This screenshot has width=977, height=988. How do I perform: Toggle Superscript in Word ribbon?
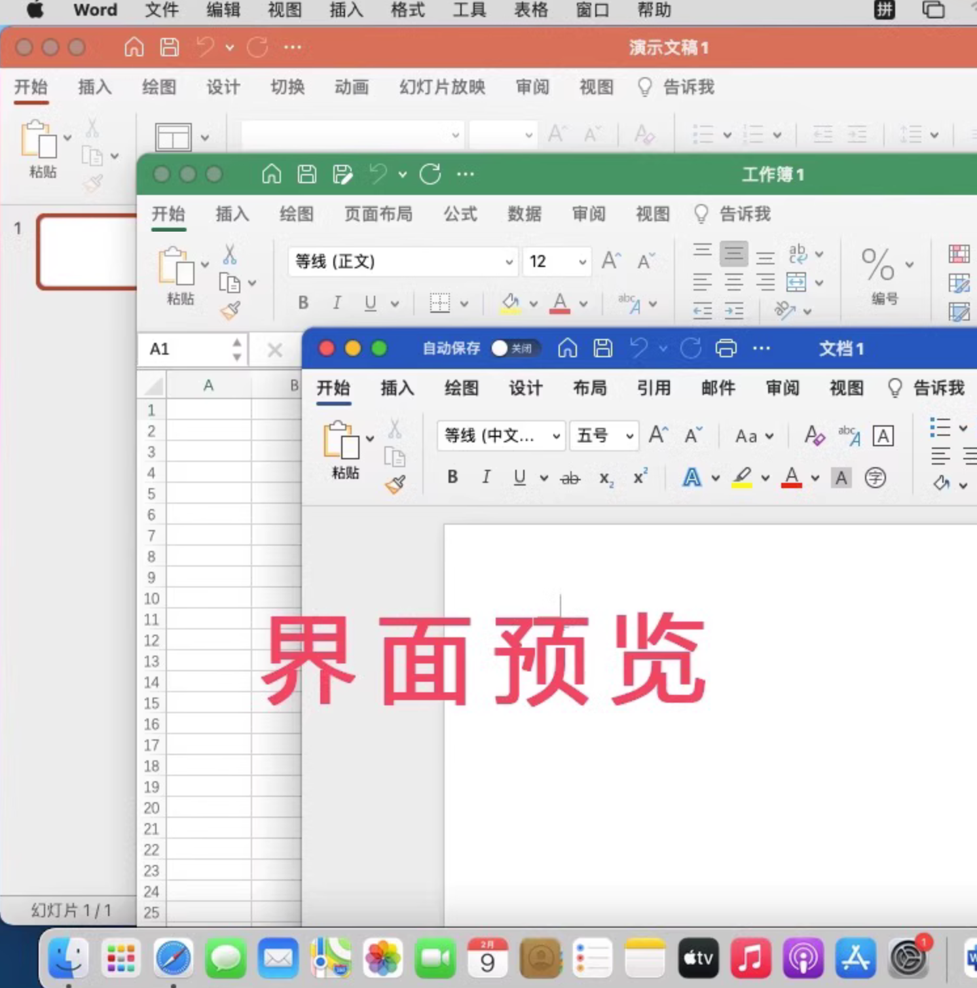tap(640, 476)
